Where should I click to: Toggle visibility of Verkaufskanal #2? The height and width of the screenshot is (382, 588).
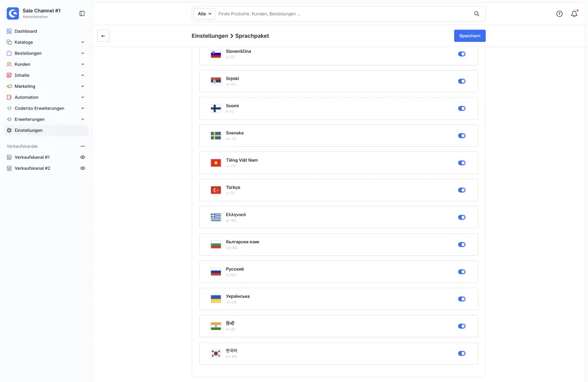click(83, 168)
